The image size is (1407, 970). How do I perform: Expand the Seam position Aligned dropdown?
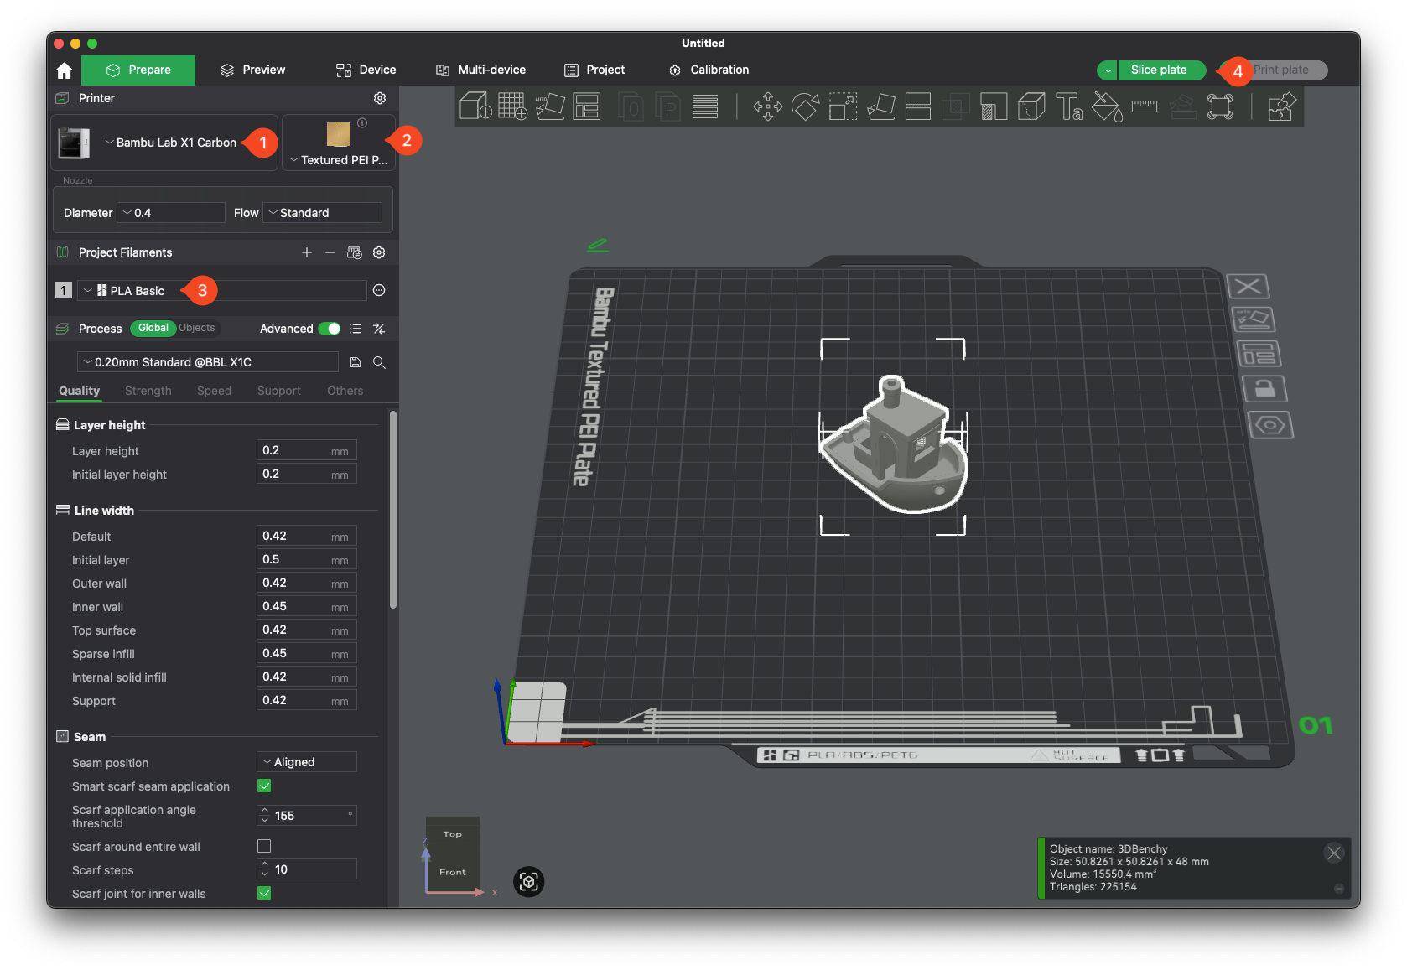(x=306, y=762)
